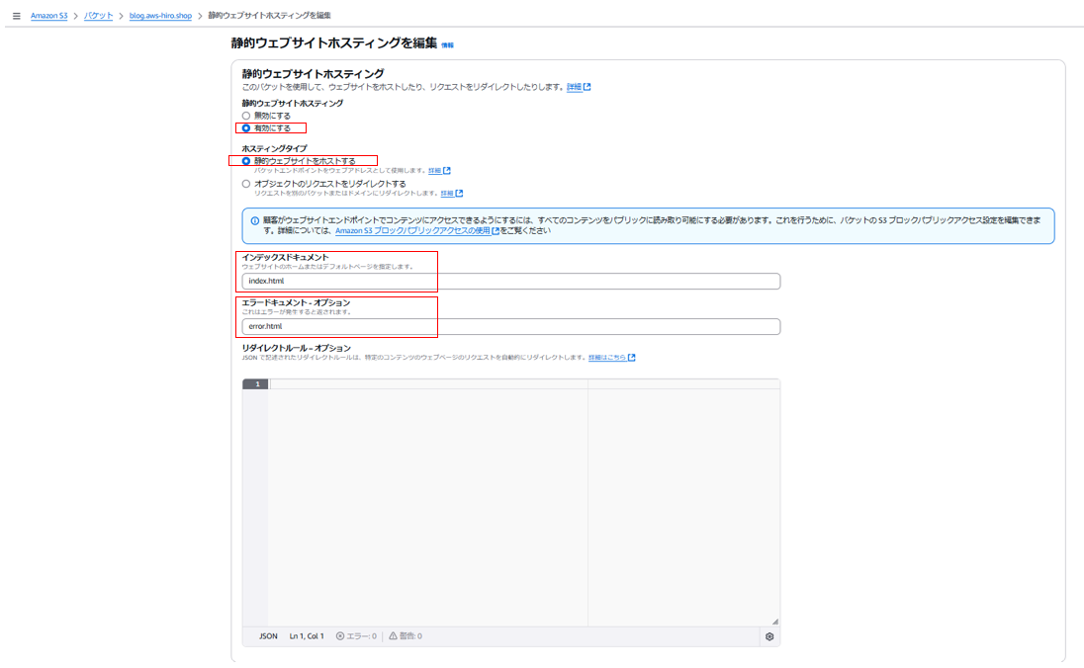Click the エラー: 0 error count indicator
This screenshot has height=668, width=1084.
click(356, 636)
